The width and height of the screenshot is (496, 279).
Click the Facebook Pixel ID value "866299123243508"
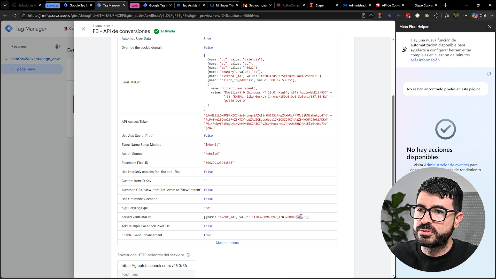(x=219, y=163)
